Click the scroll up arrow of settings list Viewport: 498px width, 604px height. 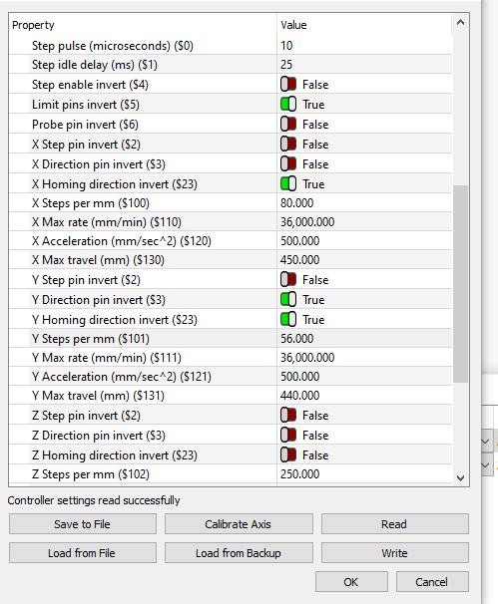[x=460, y=22]
